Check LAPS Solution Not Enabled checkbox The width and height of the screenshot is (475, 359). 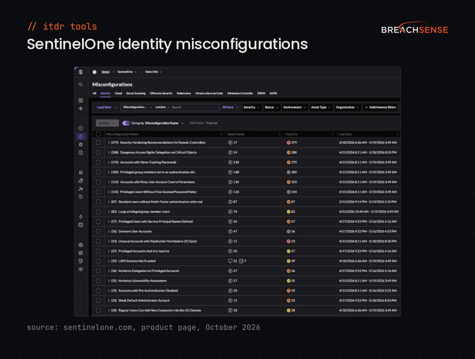[98, 261]
